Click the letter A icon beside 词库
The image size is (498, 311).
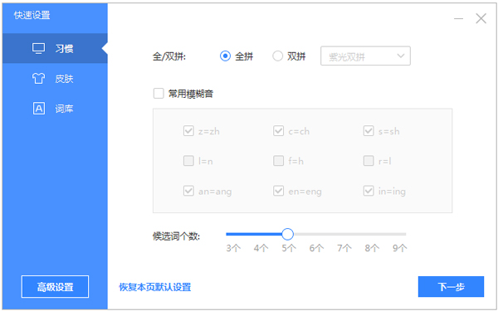39,109
